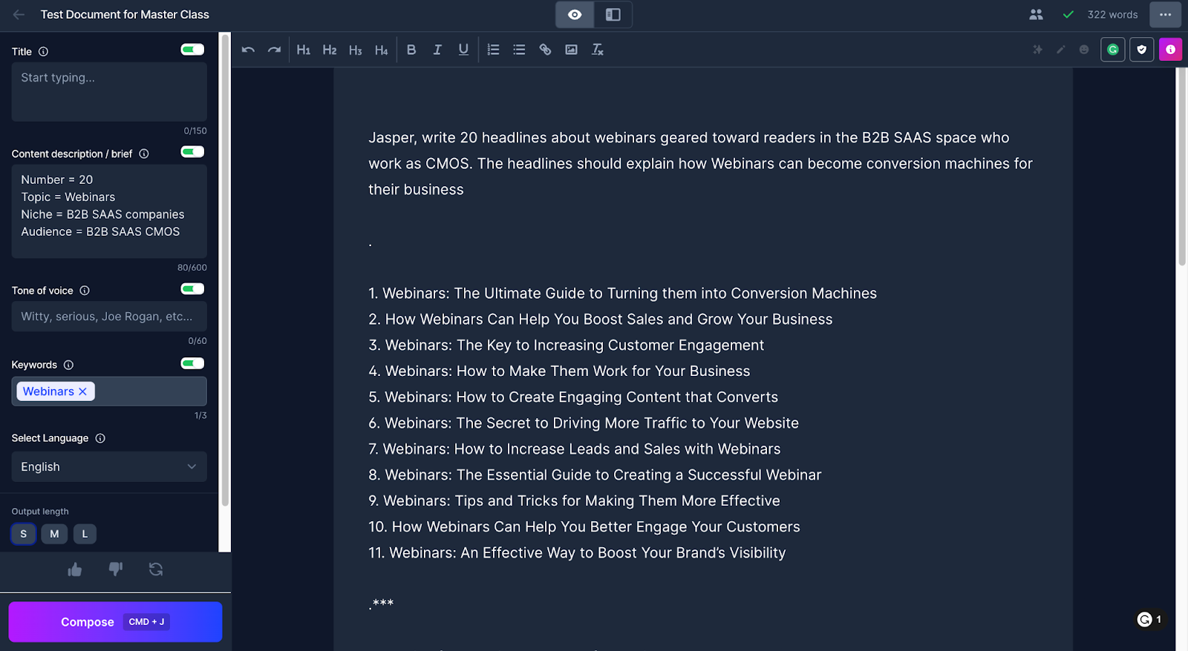1188x651 pixels.
Task: Click the pink info icon in toolbar
Action: coord(1170,50)
